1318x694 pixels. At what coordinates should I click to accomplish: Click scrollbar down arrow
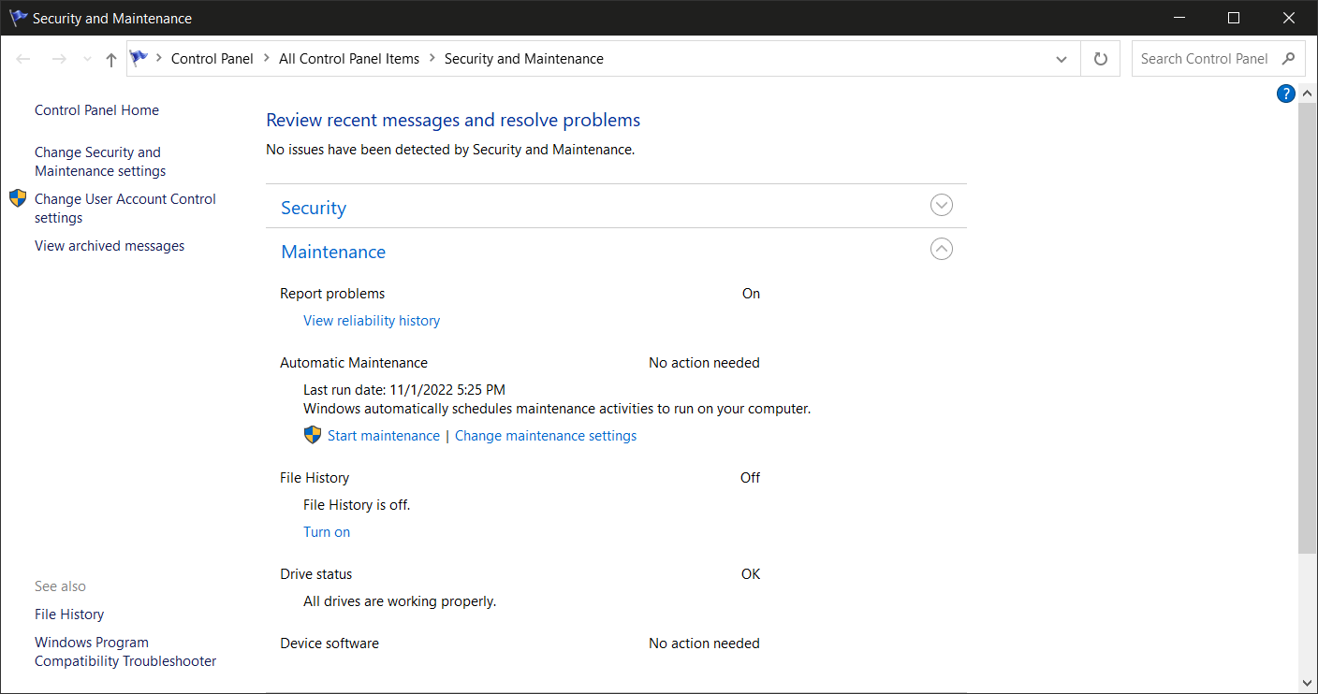(1308, 684)
